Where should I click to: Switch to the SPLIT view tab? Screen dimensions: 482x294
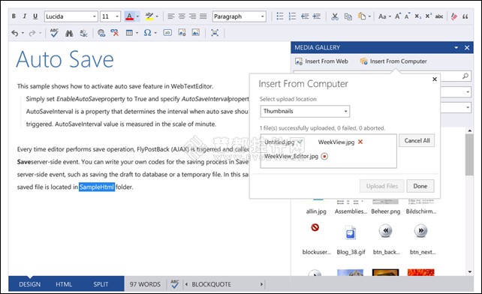[101, 284]
